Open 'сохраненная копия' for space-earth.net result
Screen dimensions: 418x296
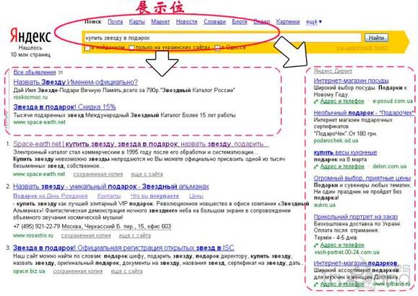98,174
